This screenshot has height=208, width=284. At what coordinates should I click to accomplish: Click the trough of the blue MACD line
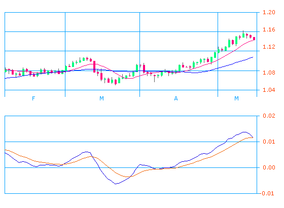point(116,184)
